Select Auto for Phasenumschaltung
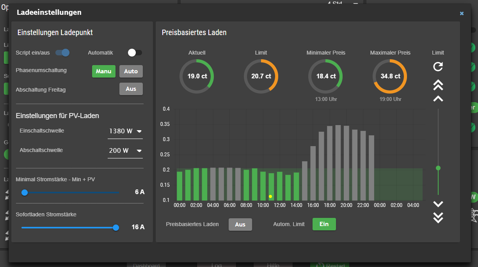This screenshot has height=267, width=478. click(131, 71)
